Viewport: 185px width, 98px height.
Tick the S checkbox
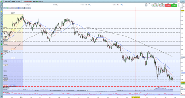pyautogui.click(x=179, y=6)
